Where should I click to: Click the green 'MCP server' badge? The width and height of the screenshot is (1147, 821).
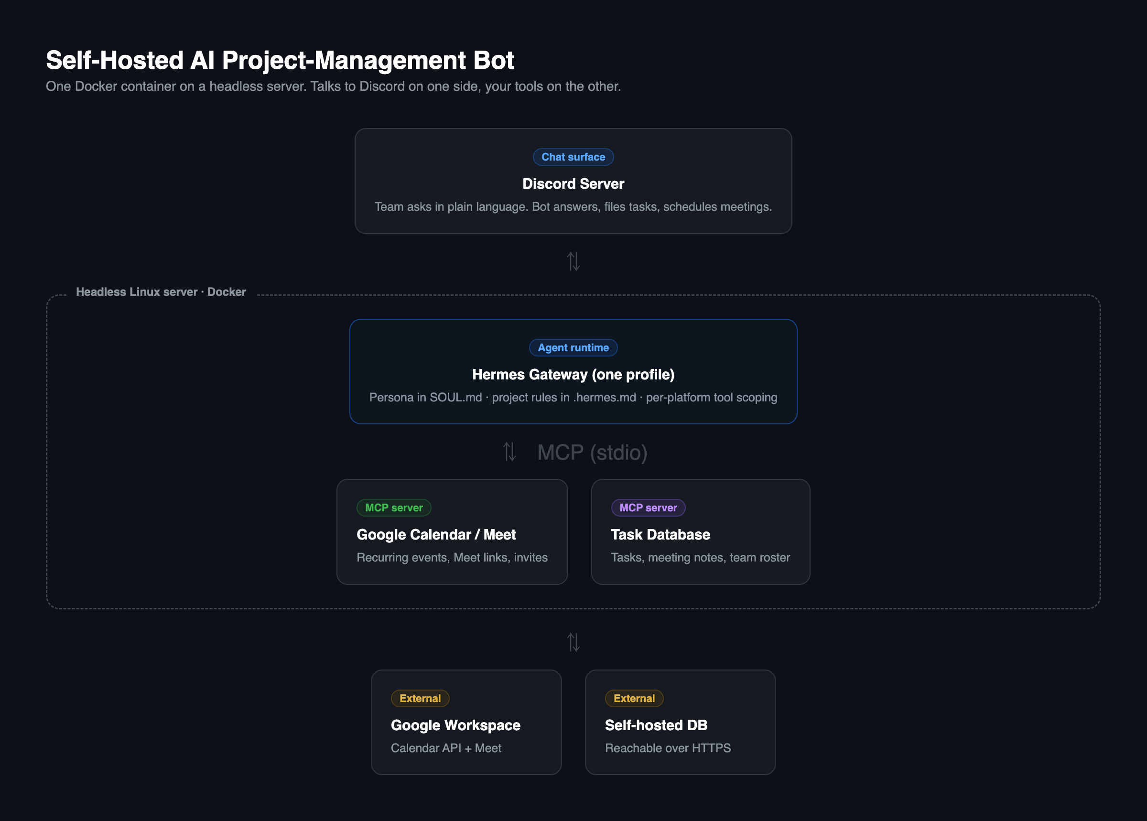pyautogui.click(x=394, y=508)
